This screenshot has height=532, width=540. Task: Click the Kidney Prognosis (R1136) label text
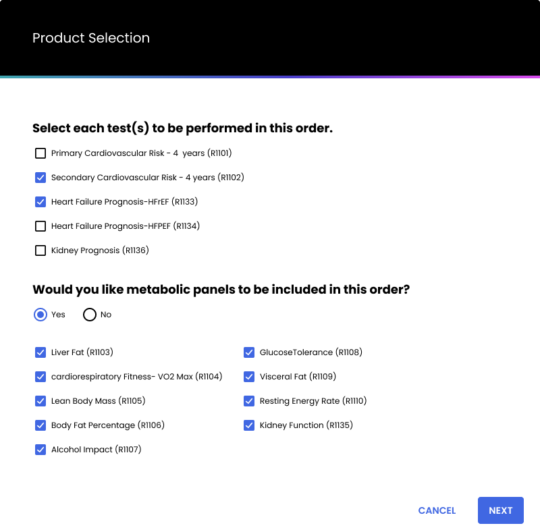[100, 250]
